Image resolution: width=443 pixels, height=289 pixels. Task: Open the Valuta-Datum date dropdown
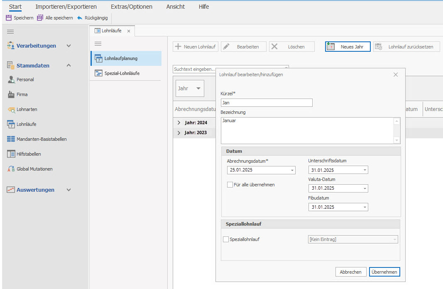(365, 188)
